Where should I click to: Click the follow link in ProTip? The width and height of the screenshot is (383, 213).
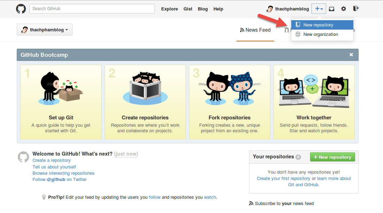pyautogui.click(x=155, y=197)
